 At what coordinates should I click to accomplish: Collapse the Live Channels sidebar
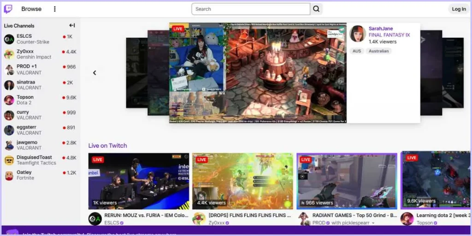(72, 26)
